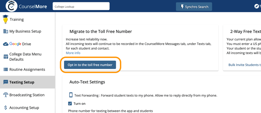Click the Broadcasting Station antenna icon

tap(6, 95)
